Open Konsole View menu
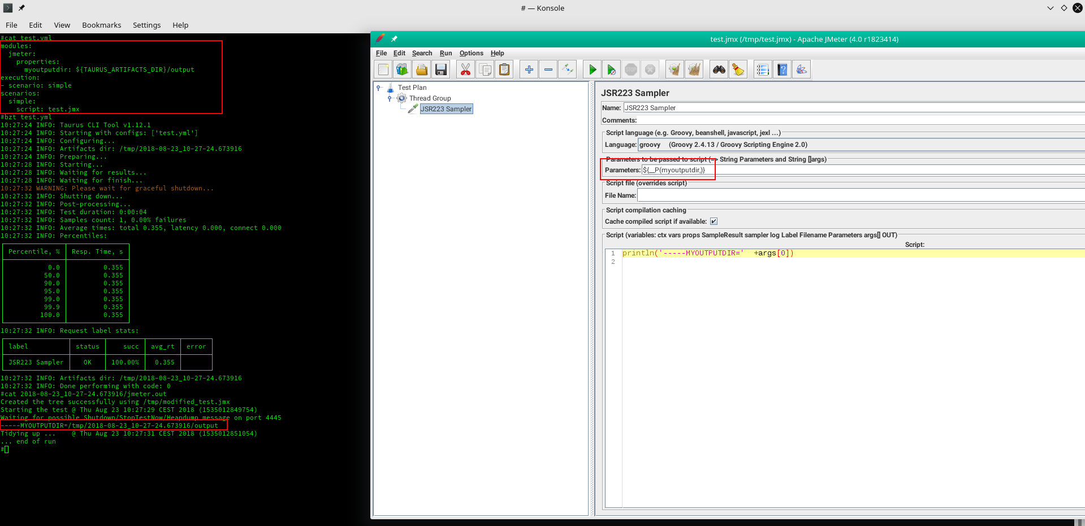This screenshot has height=526, width=1085. coord(62,25)
